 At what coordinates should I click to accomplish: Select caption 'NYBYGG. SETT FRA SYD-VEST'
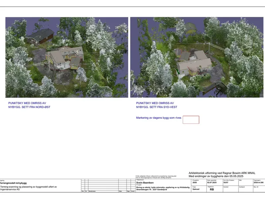tap(157, 107)
